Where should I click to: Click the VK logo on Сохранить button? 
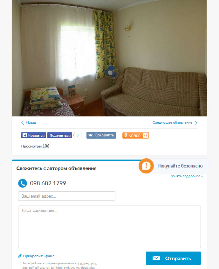[x=90, y=135]
